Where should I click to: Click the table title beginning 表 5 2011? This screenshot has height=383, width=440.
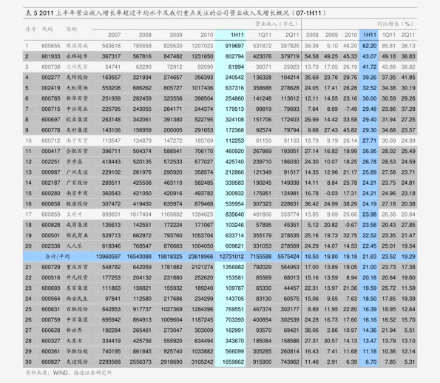[176, 13]
